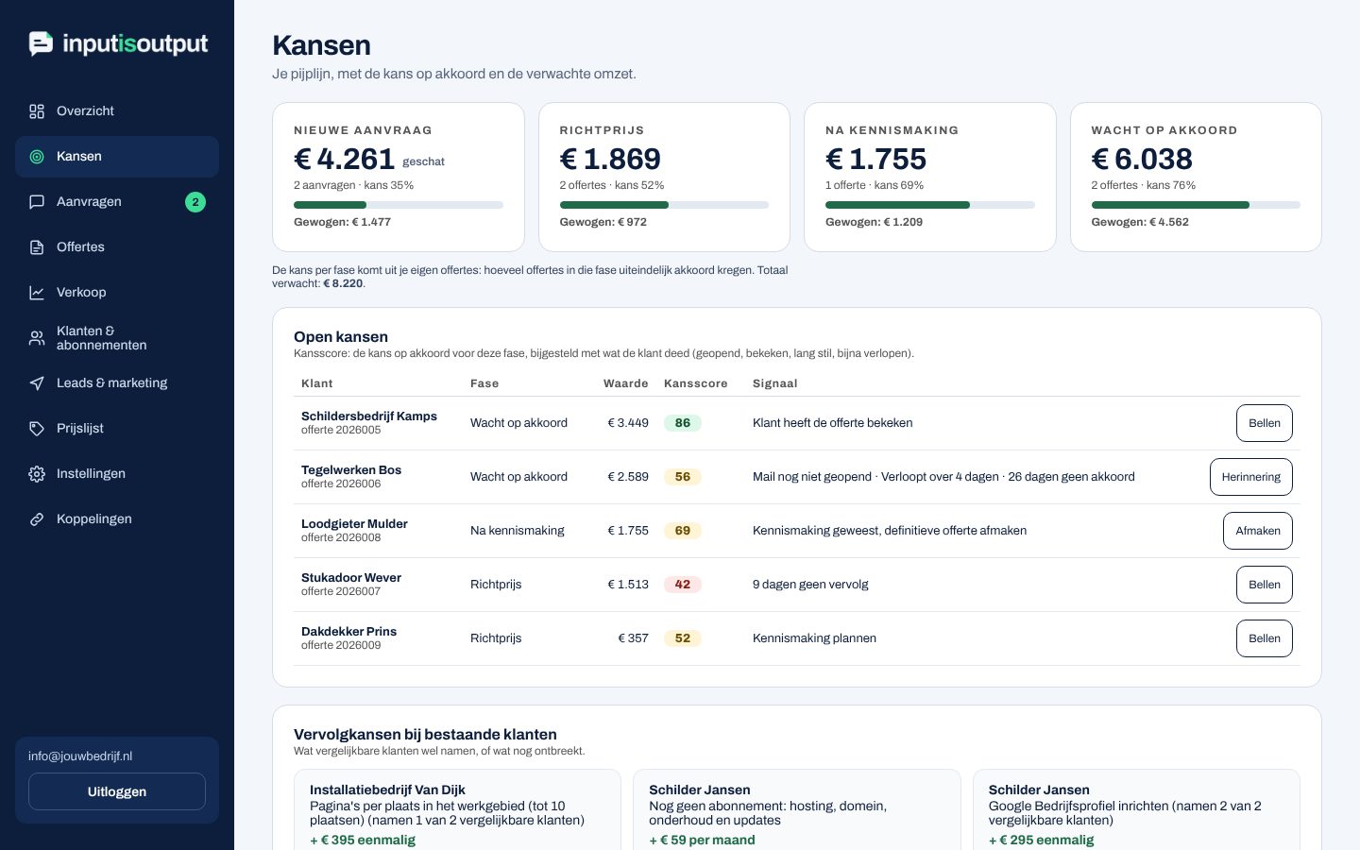Click the Na kennismaking progress bar

coord(930,205)
